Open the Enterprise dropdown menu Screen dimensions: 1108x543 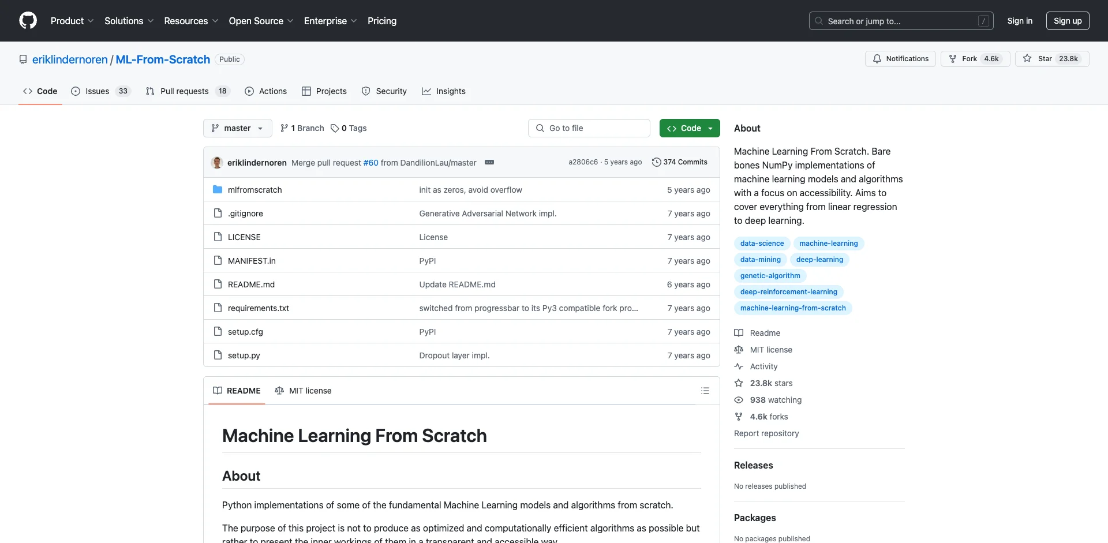(x=331, y=21)
